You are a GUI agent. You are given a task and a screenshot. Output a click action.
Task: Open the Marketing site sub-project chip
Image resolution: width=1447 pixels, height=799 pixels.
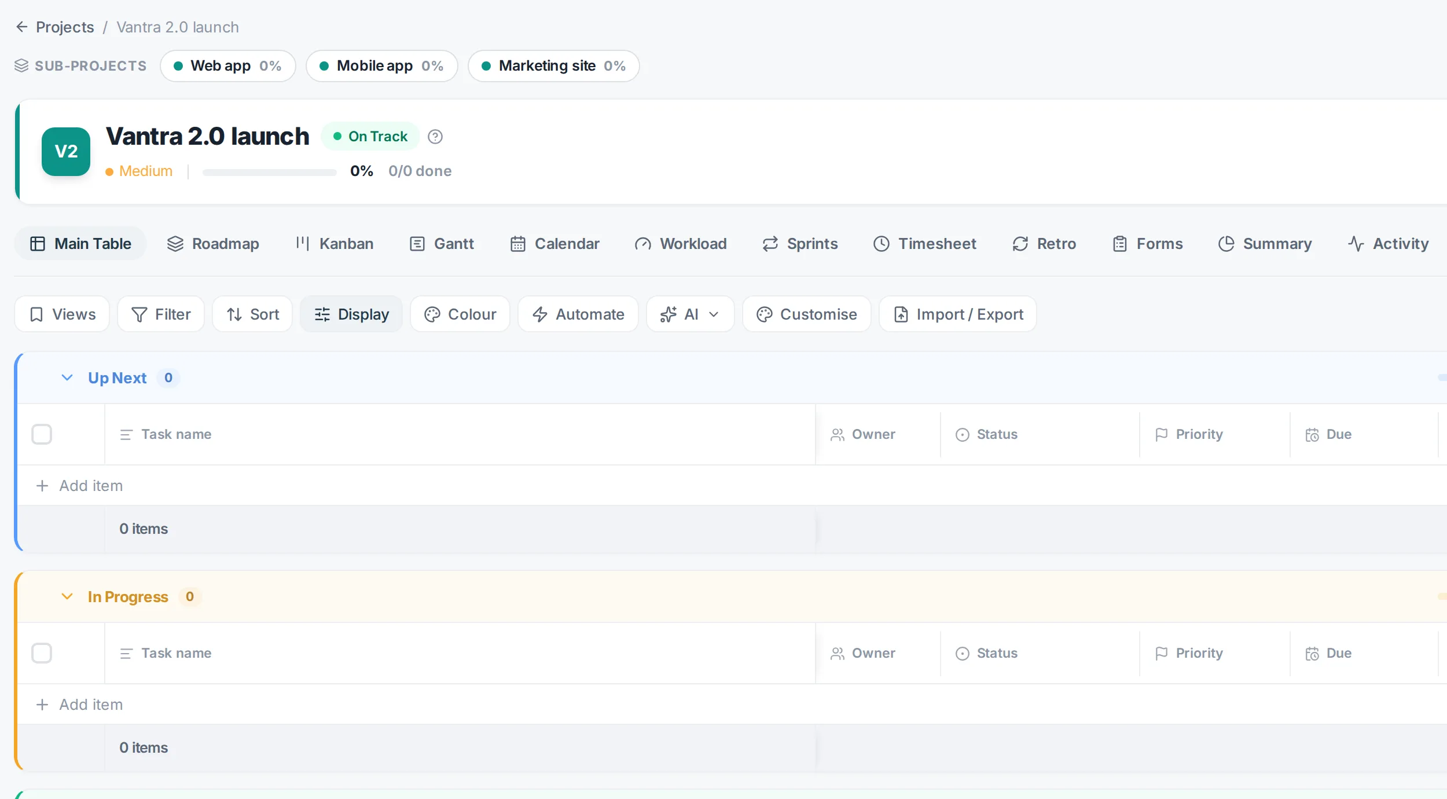click(554, 65)
